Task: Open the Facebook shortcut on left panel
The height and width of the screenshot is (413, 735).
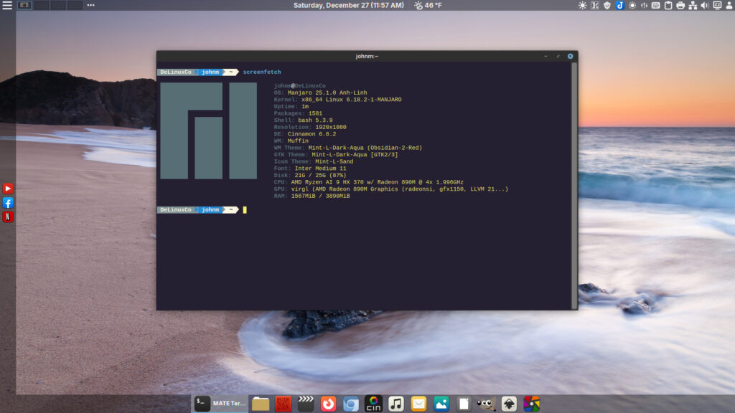Action: [x=8, y=203]
